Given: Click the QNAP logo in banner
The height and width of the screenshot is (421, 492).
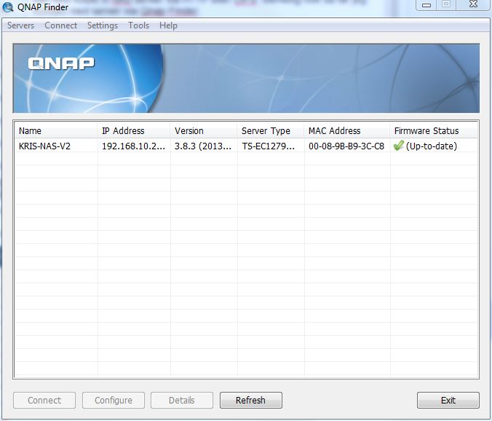Looking at the screenshot, I should tap(61, 63).
